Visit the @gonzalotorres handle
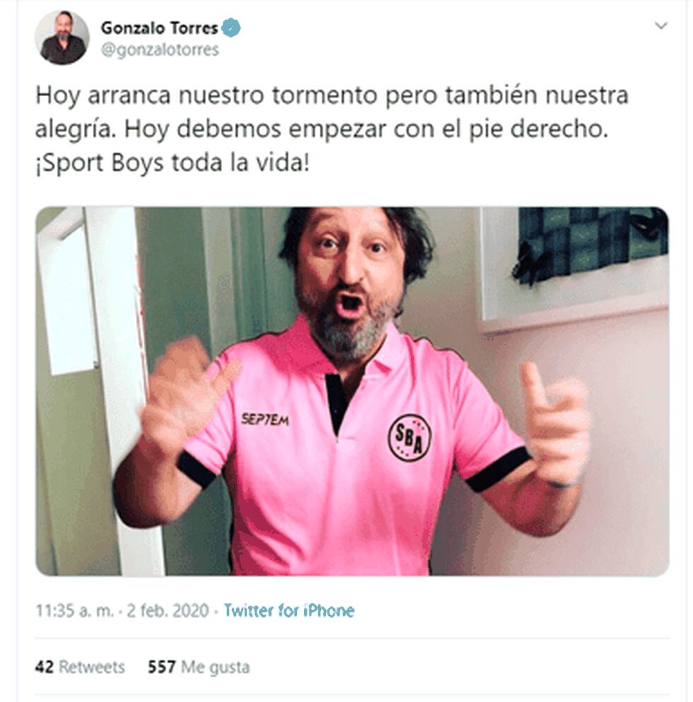 (x=160, y=49)
